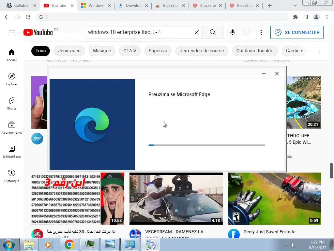Image resolution: width=334 pixels, height=251 pixels.
Task: Minimize the Microsoft Edge installer dialog
Action: pyautogui.click(x=264, y=74)
